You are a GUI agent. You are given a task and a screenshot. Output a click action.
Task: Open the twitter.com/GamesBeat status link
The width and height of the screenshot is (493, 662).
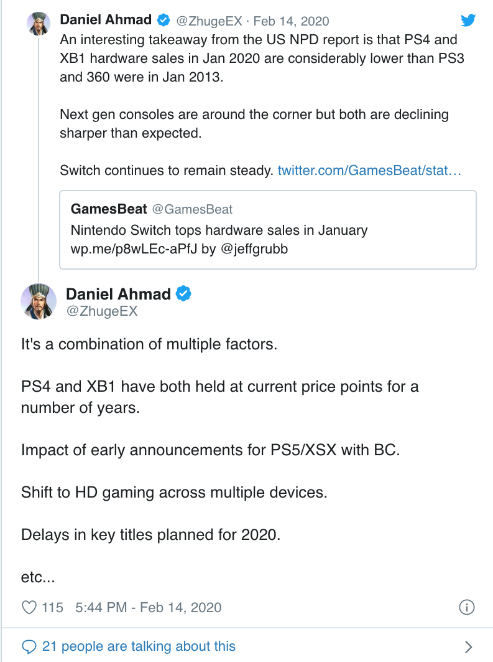pyautogui.click(x=369, y=170)
